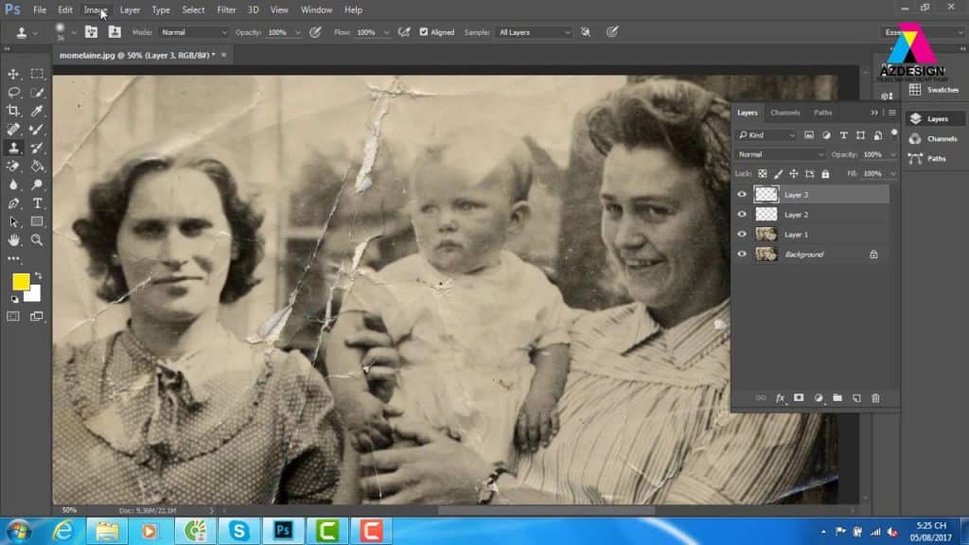Uncheck the Aligned option in the options bar
969x545 pixels.
coord(423,31)
